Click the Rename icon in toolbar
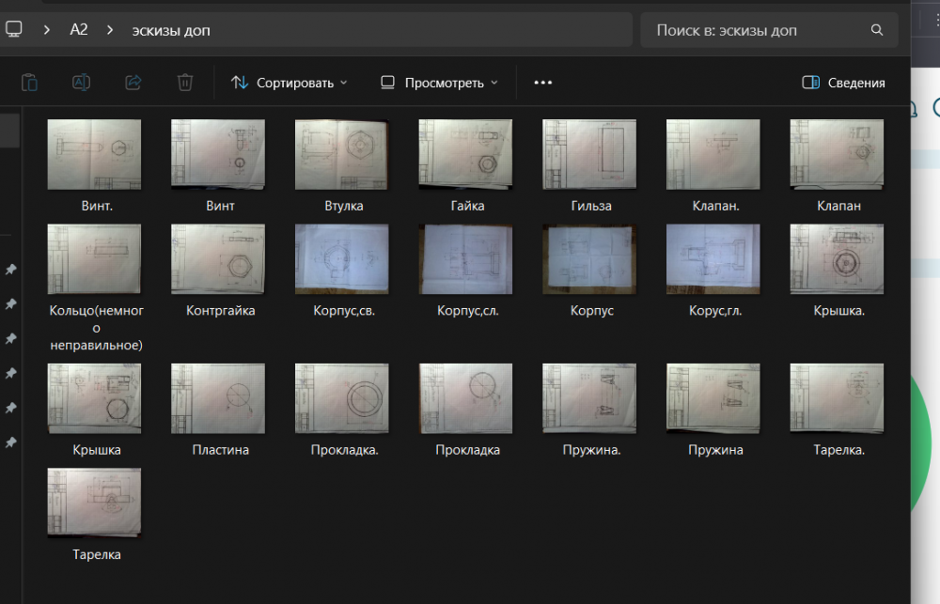The image size is (940, 604). [x=82, y=83]
